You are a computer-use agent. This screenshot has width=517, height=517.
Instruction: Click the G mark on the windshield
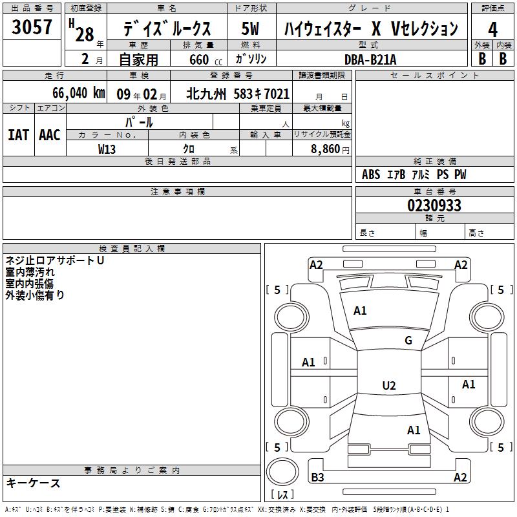click(408, 341)
